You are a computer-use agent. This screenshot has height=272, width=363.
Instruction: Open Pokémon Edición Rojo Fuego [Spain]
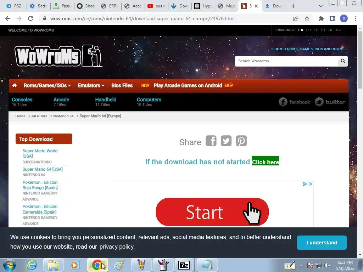40,185
